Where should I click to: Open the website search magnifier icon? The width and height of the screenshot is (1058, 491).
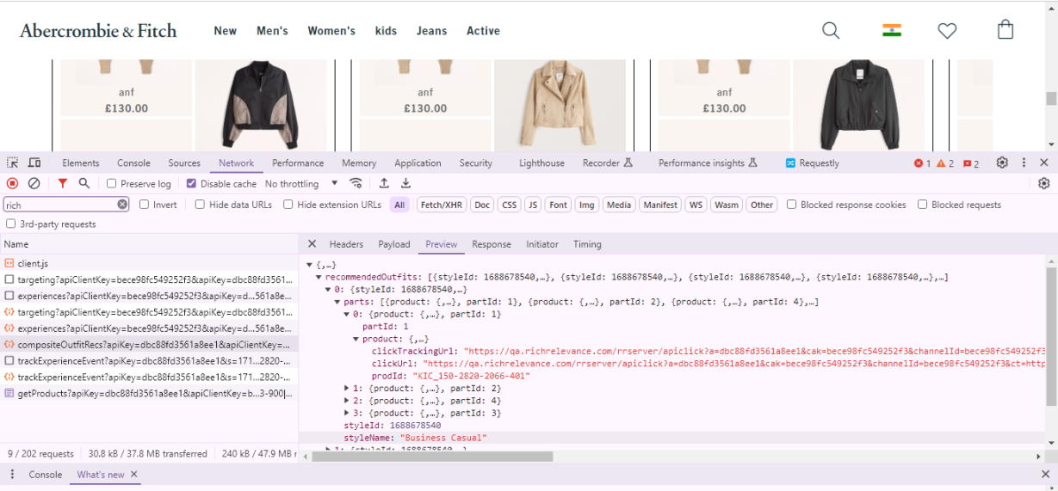click(x=831, y=31)
